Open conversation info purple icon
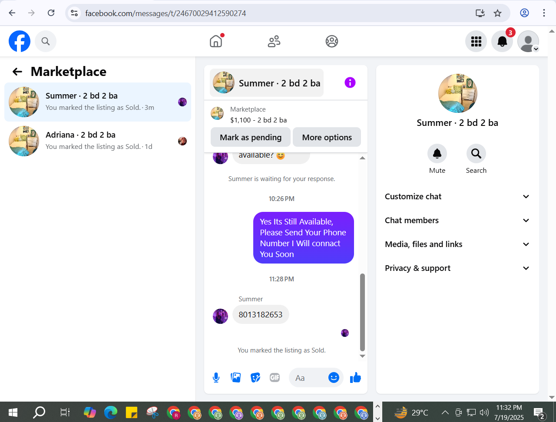The image size is (556, 422). [x=350, y=82]
